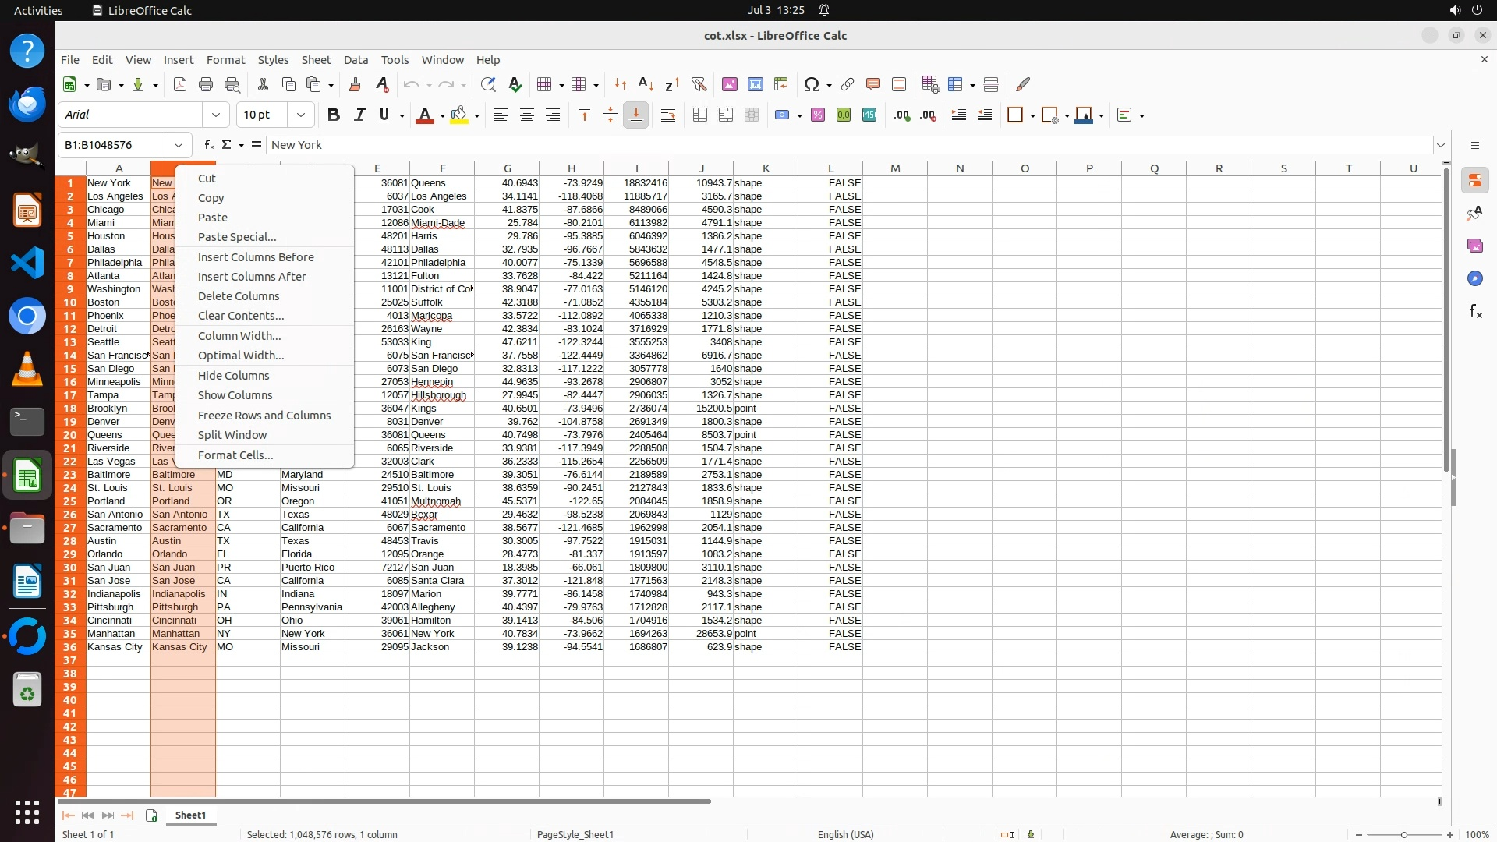The image size is (1497, 842).
Task: Toggle Italic formatting
Action: pos(359,115)
